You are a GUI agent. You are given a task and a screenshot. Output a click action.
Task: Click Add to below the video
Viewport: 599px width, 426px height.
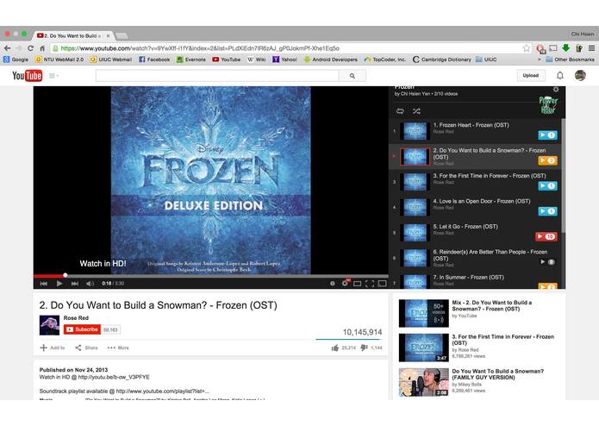click(x=53, y=348)
